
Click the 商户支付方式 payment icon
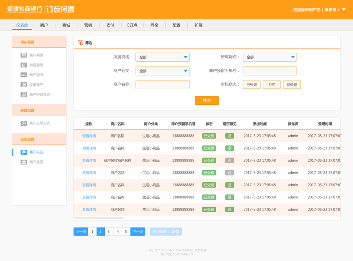[x=23, y=123]
